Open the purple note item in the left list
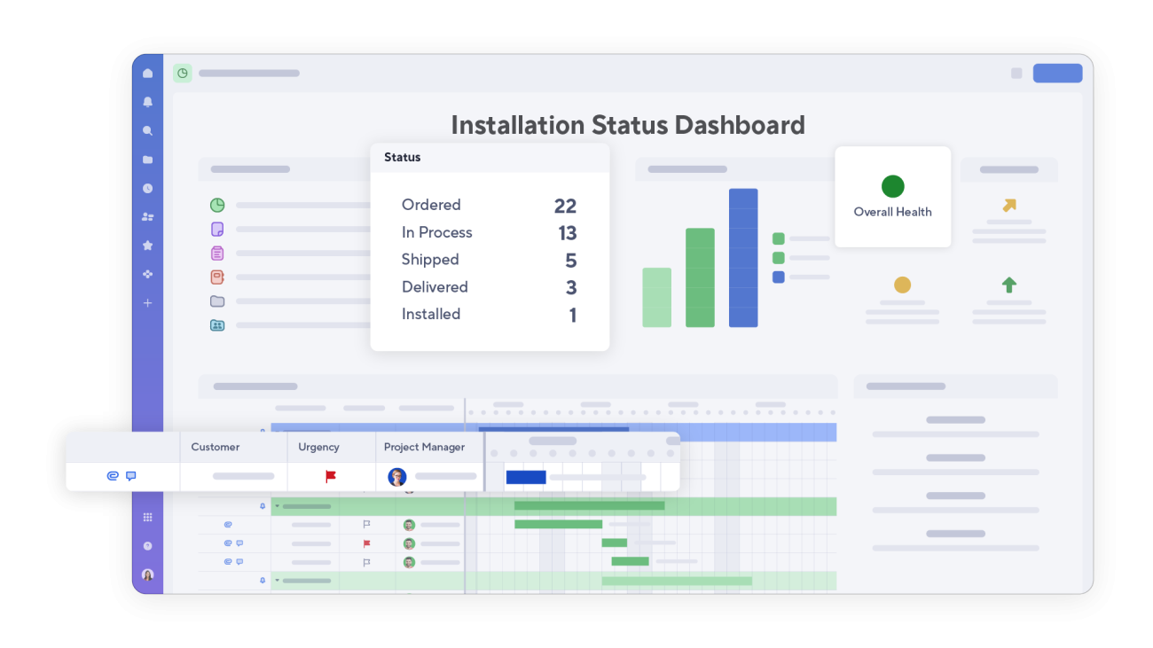Screen dimensions: 1153x648 pyautogui.click(x=217, y=229)
